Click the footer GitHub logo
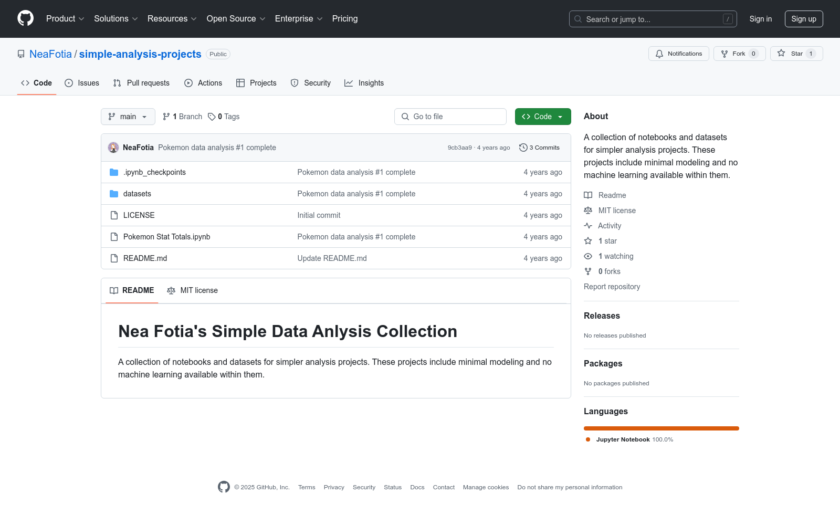This screenshot has height=525, width=840. pyautogui.click(x=224, y=487)
